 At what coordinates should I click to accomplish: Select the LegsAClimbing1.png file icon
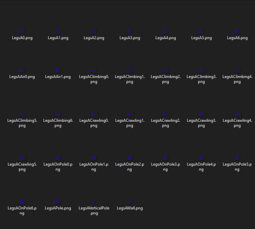point(129,70)
